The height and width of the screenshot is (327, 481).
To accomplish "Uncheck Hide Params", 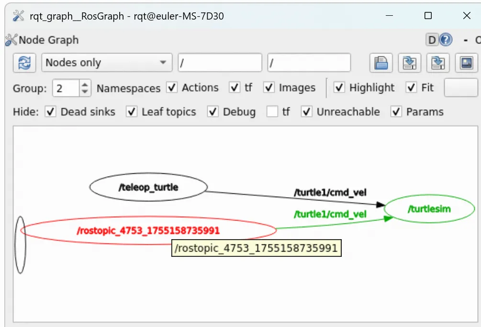I will (396, 112).
